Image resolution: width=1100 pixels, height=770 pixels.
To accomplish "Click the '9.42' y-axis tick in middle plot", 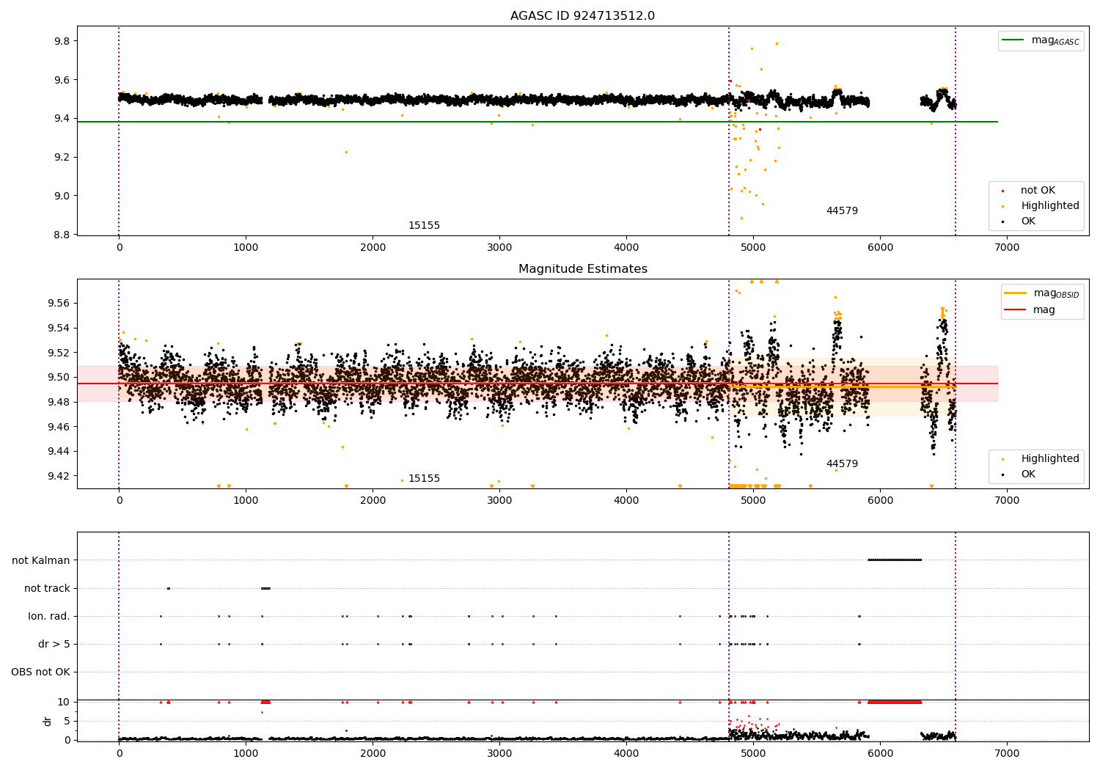I will 59,476.
